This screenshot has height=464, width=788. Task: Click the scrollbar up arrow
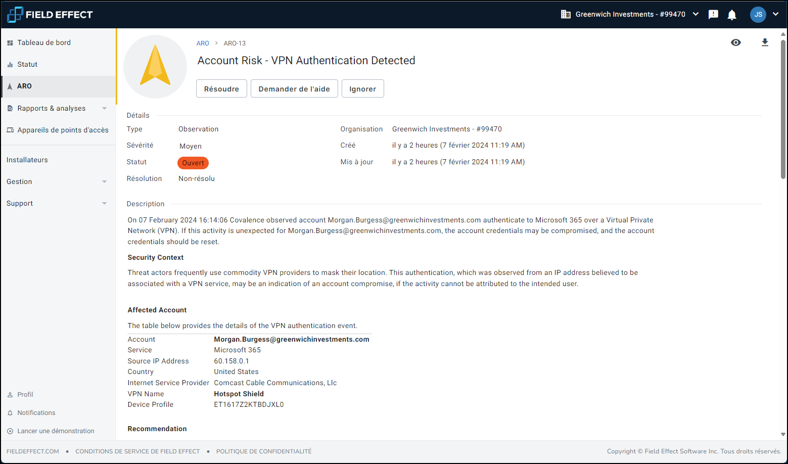click(783, 34)
